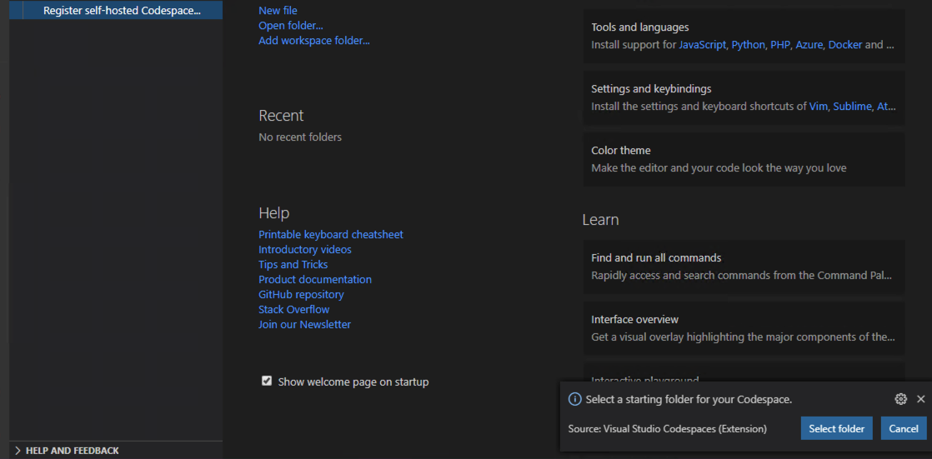Dismiss the Codespace notification with X
This screenshot has height=459, width=932.
pyautogui.click(x=920, y=399)
